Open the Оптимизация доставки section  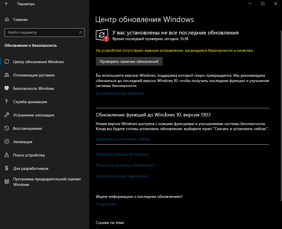(x=34, y=75)
